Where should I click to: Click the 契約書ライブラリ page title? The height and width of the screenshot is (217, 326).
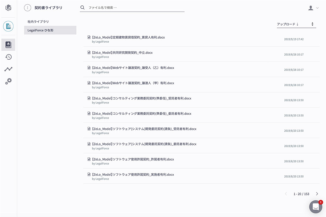tap(48, 8)
